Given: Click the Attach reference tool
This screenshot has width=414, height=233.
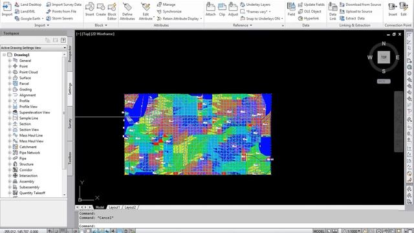Looking at the screenshot, I should coord(210,9).
